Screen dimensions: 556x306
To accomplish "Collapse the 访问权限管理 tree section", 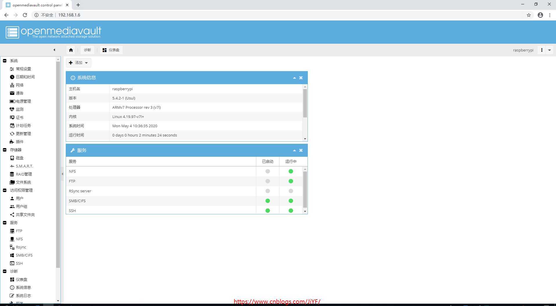I will point(5,190).
